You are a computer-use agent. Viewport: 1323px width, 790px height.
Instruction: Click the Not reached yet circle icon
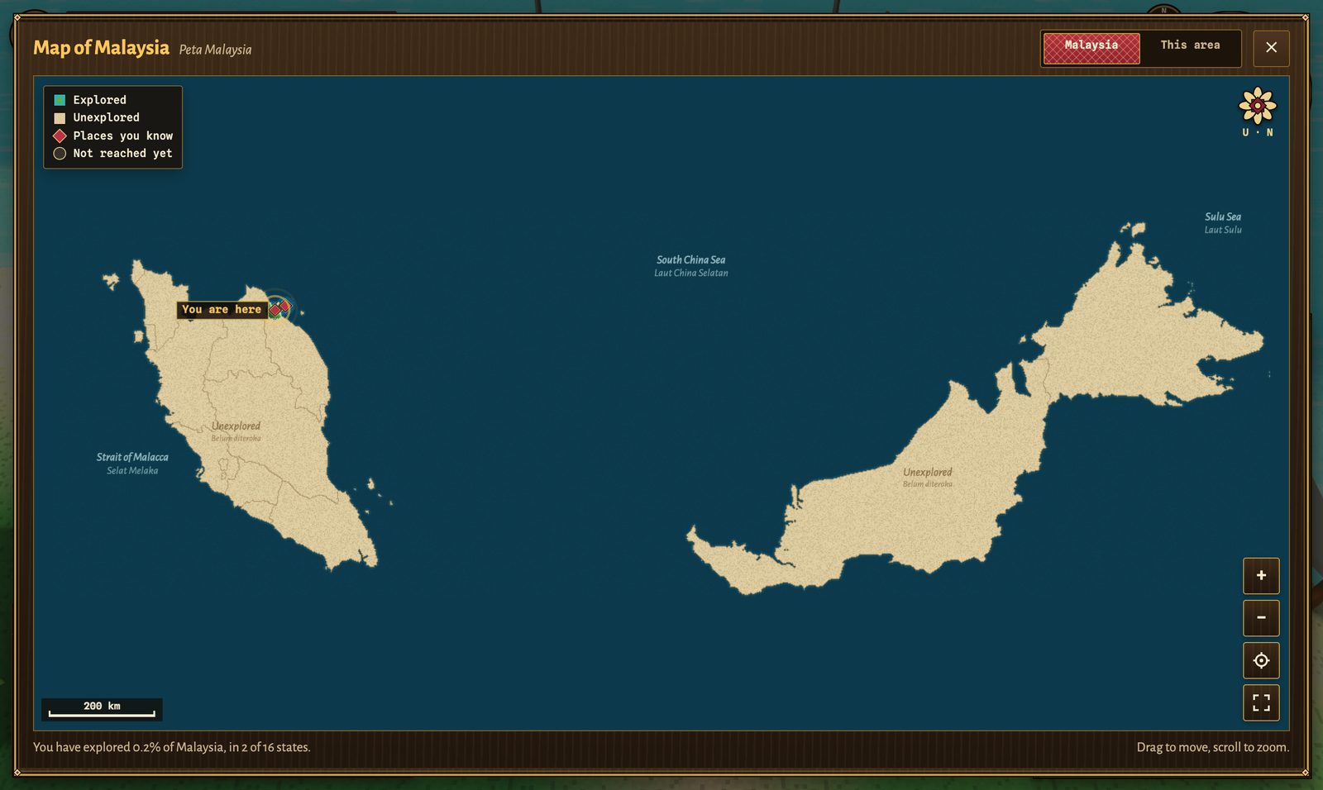[x=60, y=154]
